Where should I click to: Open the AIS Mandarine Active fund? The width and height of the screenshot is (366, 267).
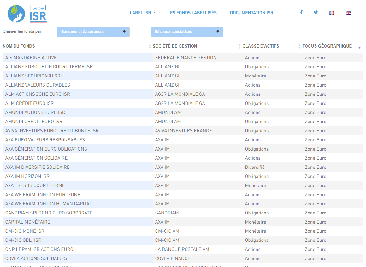[x=31, y=58]
